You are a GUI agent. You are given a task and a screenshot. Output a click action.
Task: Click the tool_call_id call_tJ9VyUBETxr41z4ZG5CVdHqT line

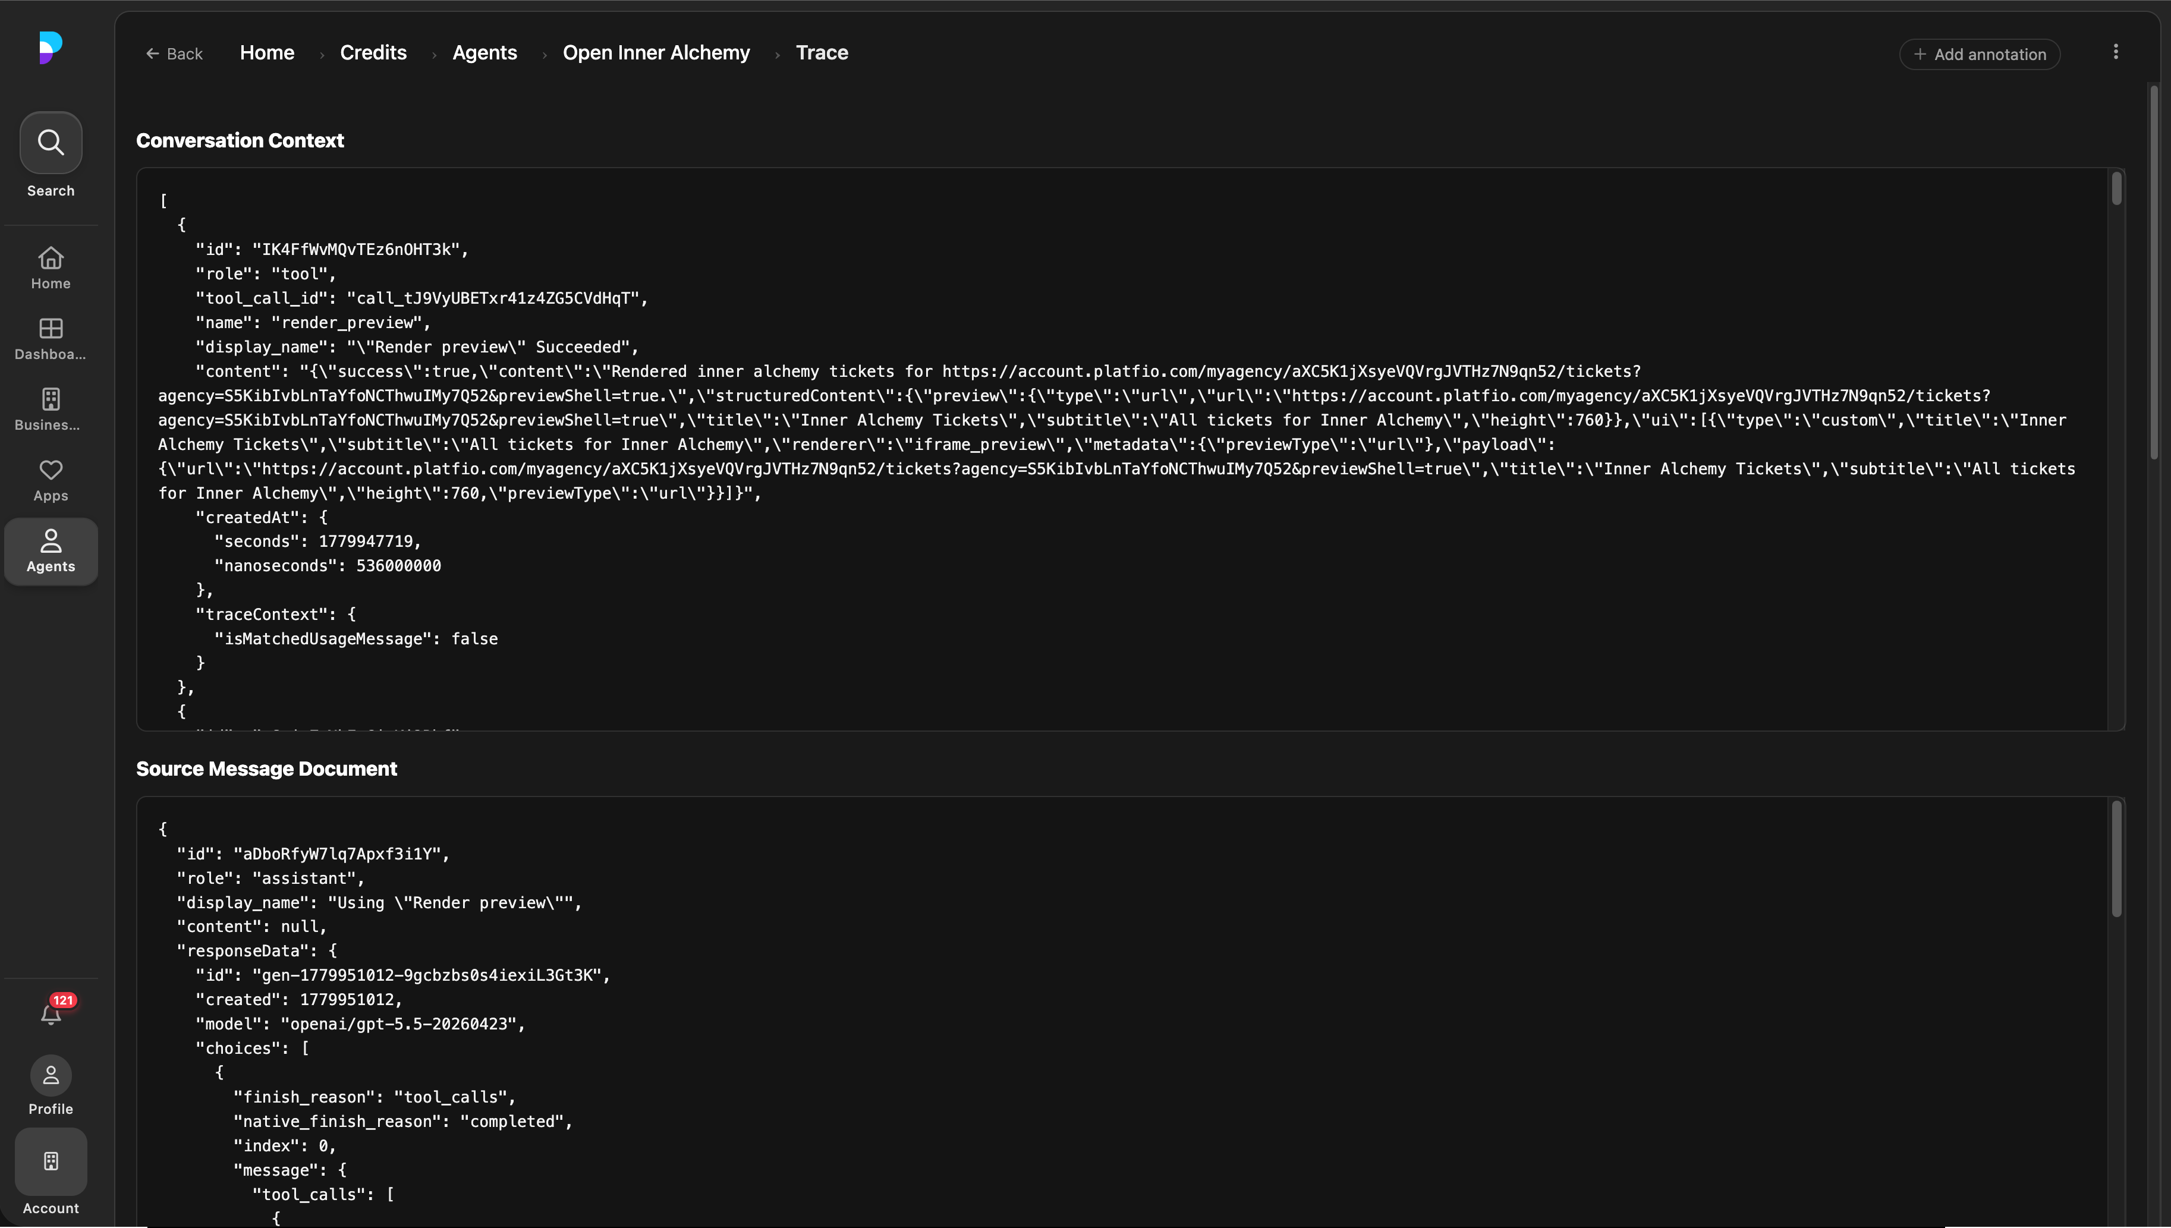421,298
